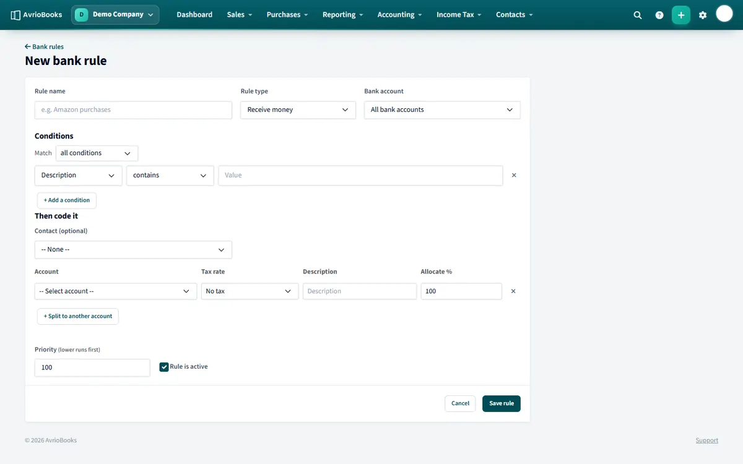Screen dimensions: 743x464
Task: Open the Contact None dropdown
Action: [x=133, y=249]
